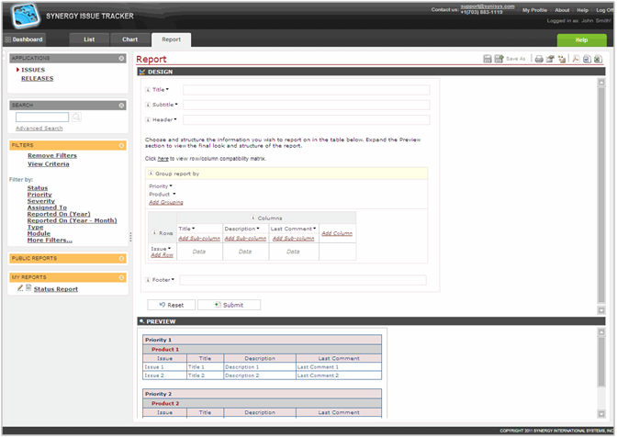Viewport: 617px width, 437px height.
Task: Switch to the Chart tab
Action: point(129,39)
